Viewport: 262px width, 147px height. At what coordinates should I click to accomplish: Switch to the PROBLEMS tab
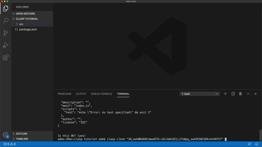(64, 94)
